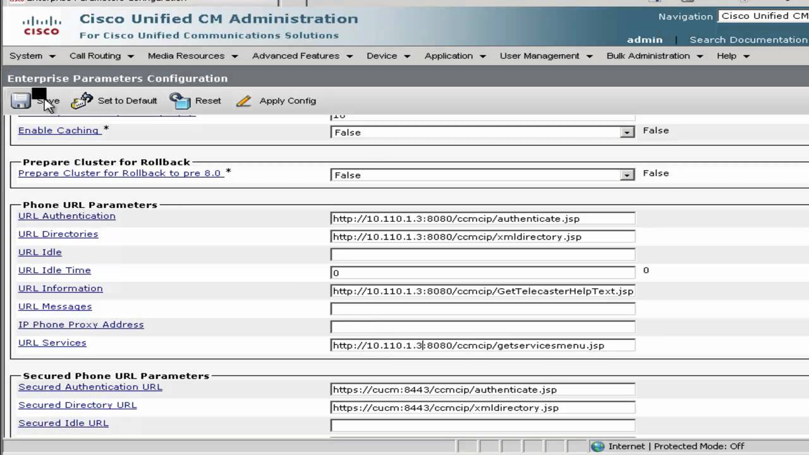Click the URL Authentication link
Viewport: 809px width, 455px height.
(x=67, y=216)
